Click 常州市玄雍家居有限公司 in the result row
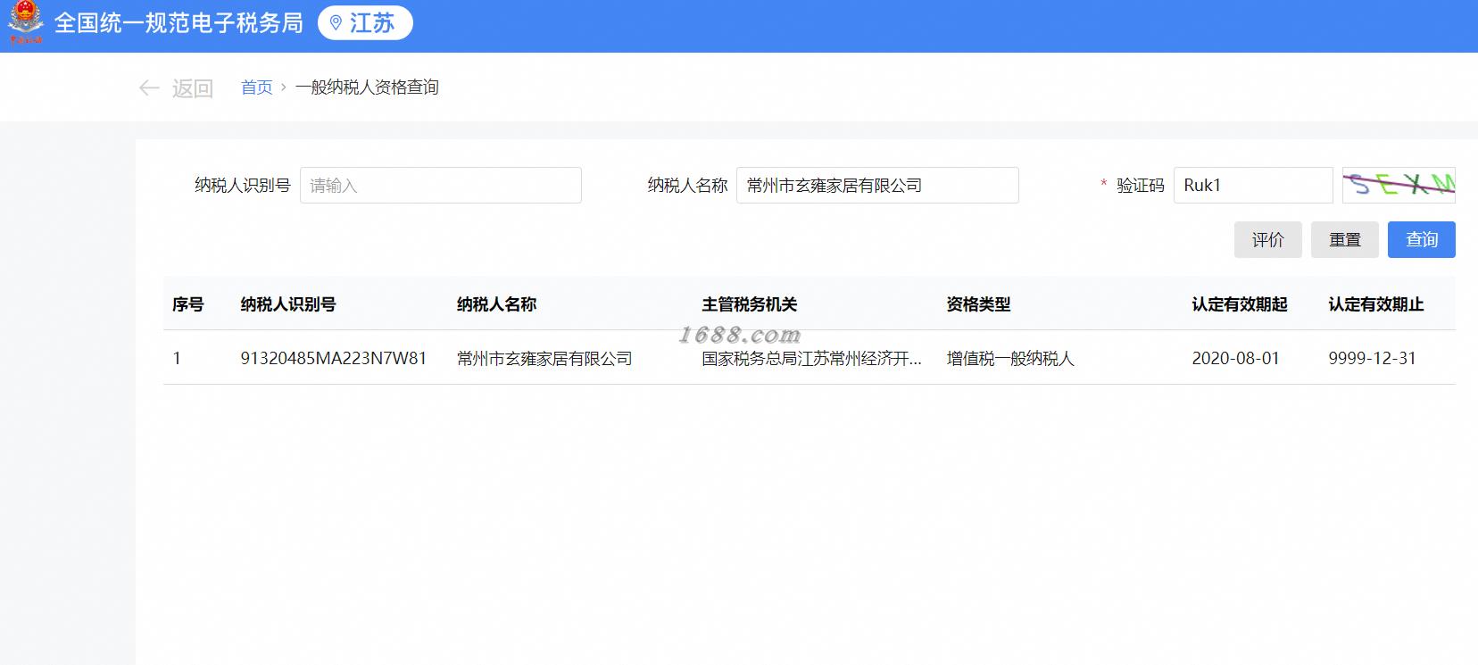 coord(544,358)
